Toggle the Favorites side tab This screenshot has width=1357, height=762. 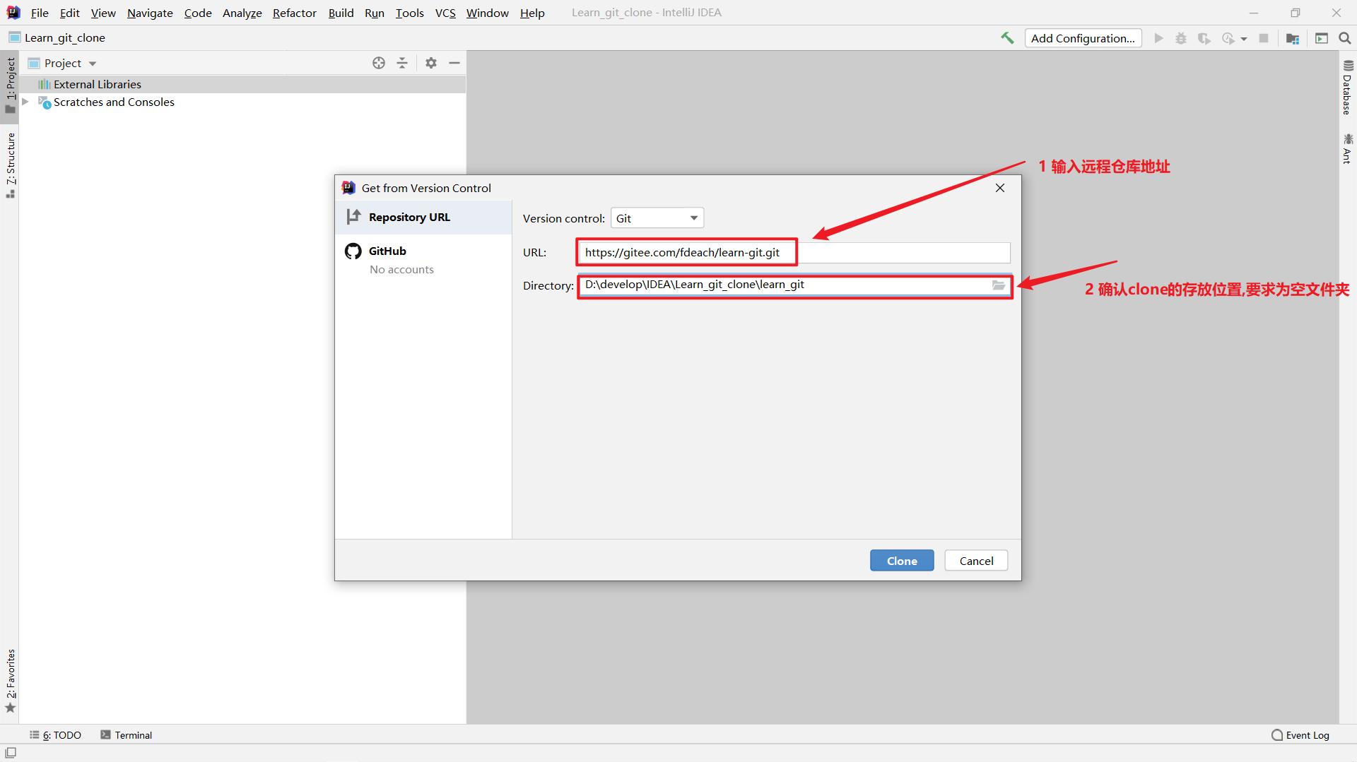point(10,681)
